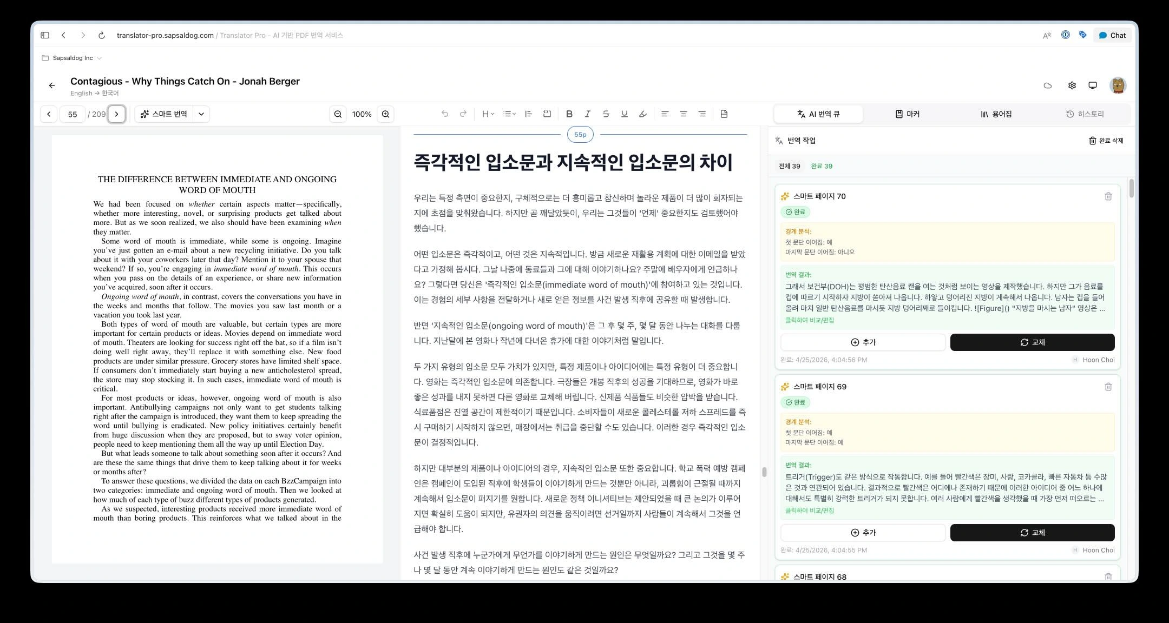The width and height of the screenshot is (1169, 623).
Task: Center align the text
Action: pos(684,114)
